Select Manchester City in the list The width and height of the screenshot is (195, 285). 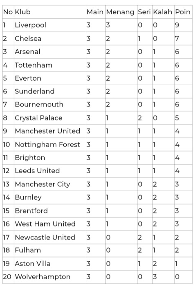tap(43, 184)
